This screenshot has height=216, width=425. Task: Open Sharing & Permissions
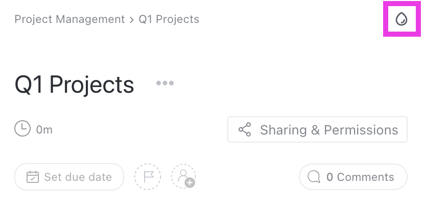pyautogui.click(x=317, y=129)
